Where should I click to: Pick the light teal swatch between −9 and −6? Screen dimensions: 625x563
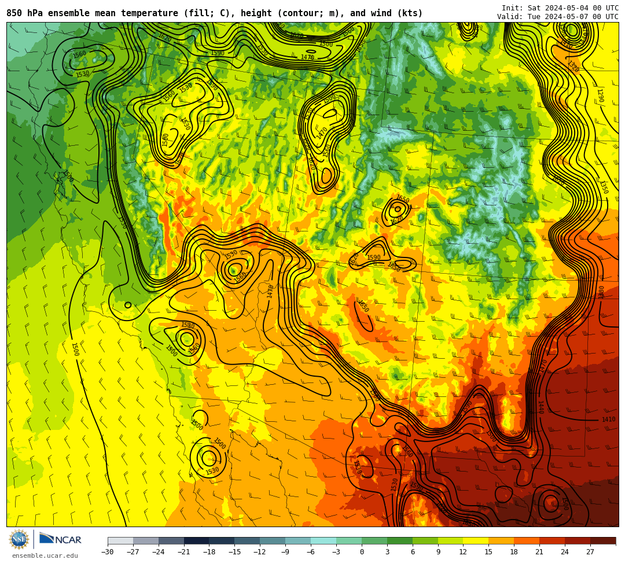click(x=298, y=540)
